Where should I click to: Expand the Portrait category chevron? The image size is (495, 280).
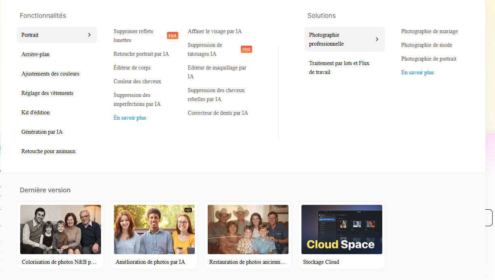89,35
